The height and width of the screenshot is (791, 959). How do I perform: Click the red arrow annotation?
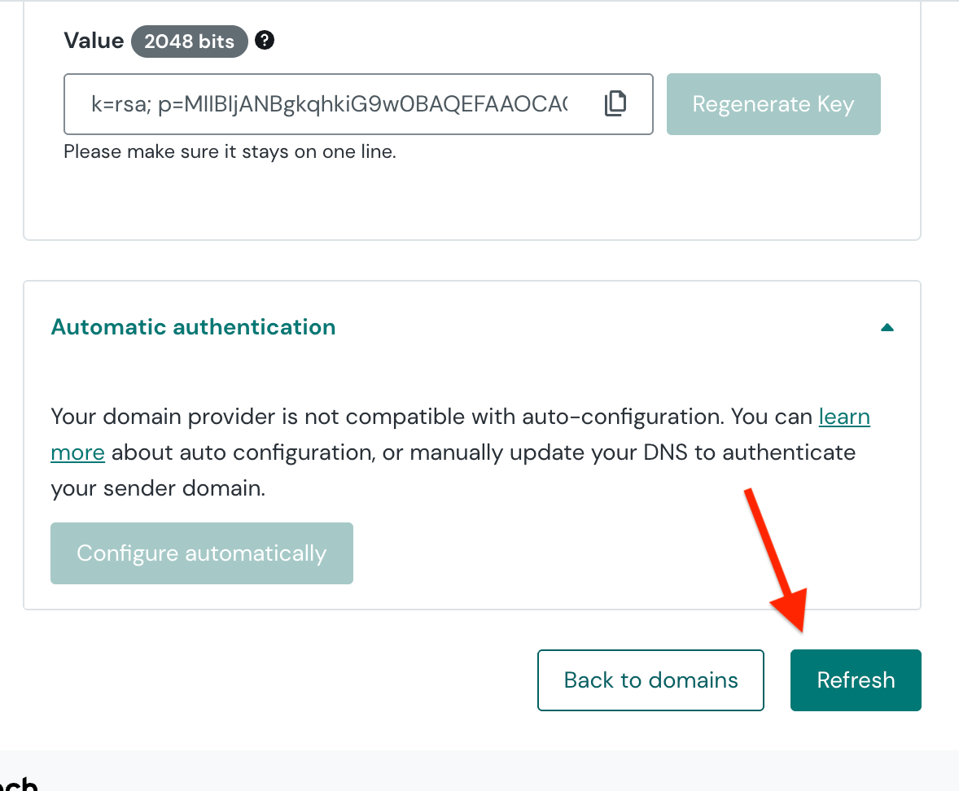point(777,559)
